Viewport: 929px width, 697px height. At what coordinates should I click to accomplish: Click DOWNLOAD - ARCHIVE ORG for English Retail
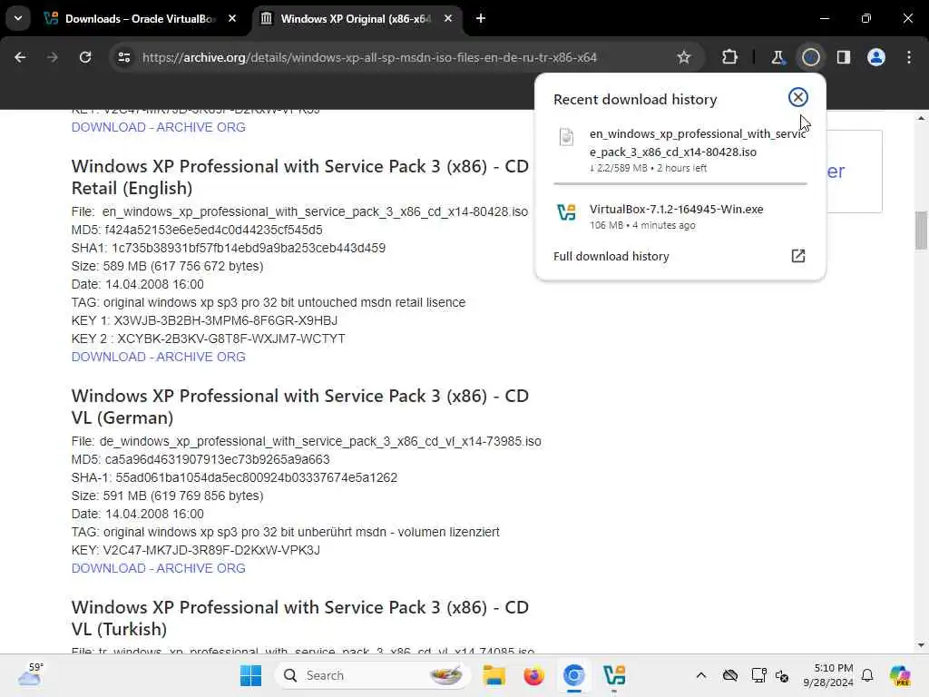[158, 357]
